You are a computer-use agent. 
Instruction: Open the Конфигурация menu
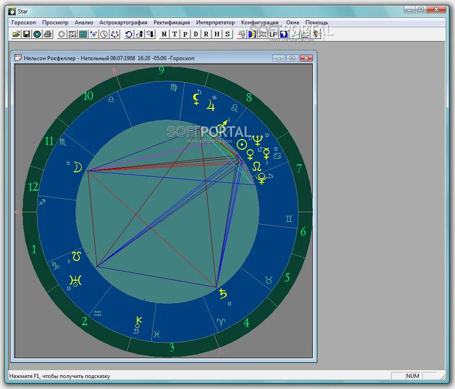pos(260,23)
